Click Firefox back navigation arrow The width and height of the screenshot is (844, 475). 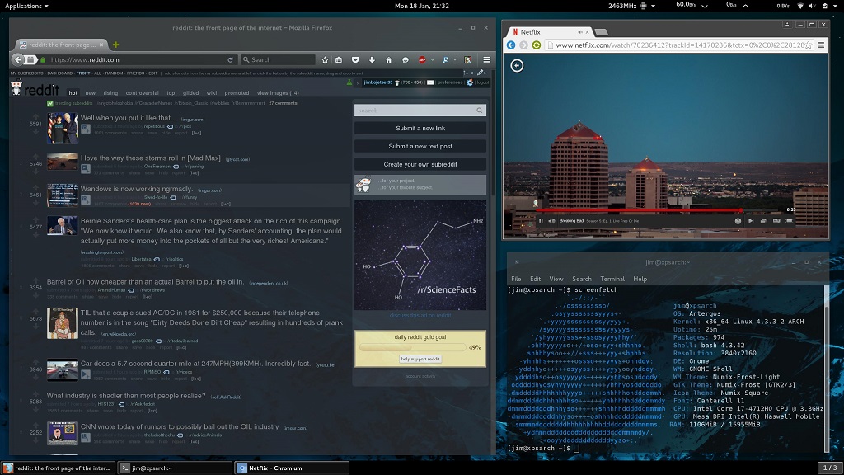coord(18,59)
